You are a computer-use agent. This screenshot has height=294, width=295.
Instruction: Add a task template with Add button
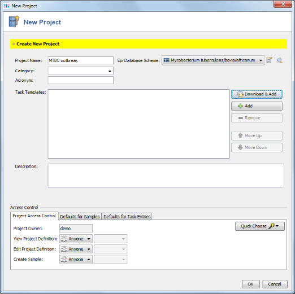click(257, 106)
